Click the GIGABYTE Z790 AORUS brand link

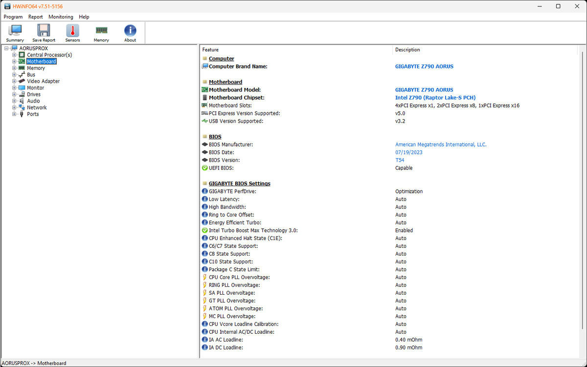424,66
